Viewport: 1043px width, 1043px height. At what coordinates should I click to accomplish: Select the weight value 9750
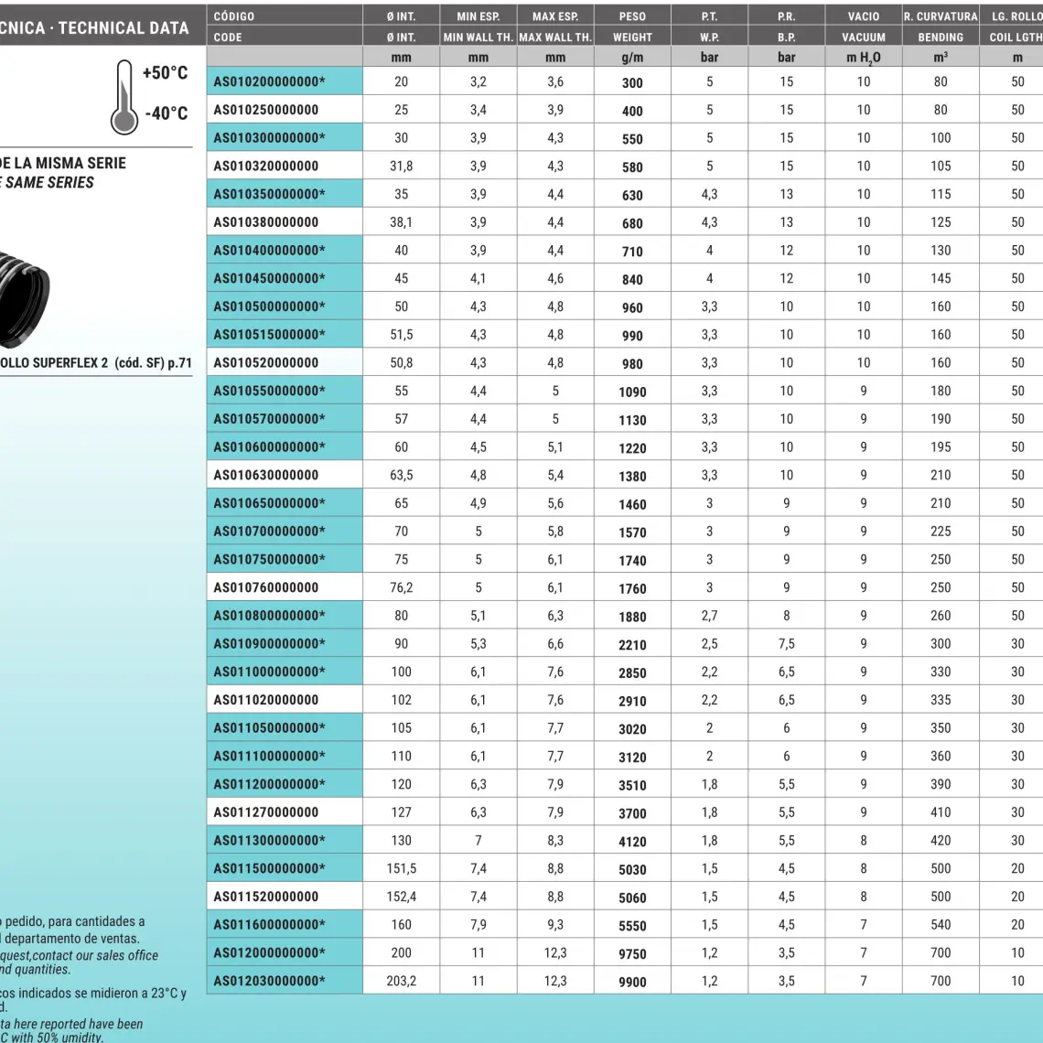pos(632,953)
